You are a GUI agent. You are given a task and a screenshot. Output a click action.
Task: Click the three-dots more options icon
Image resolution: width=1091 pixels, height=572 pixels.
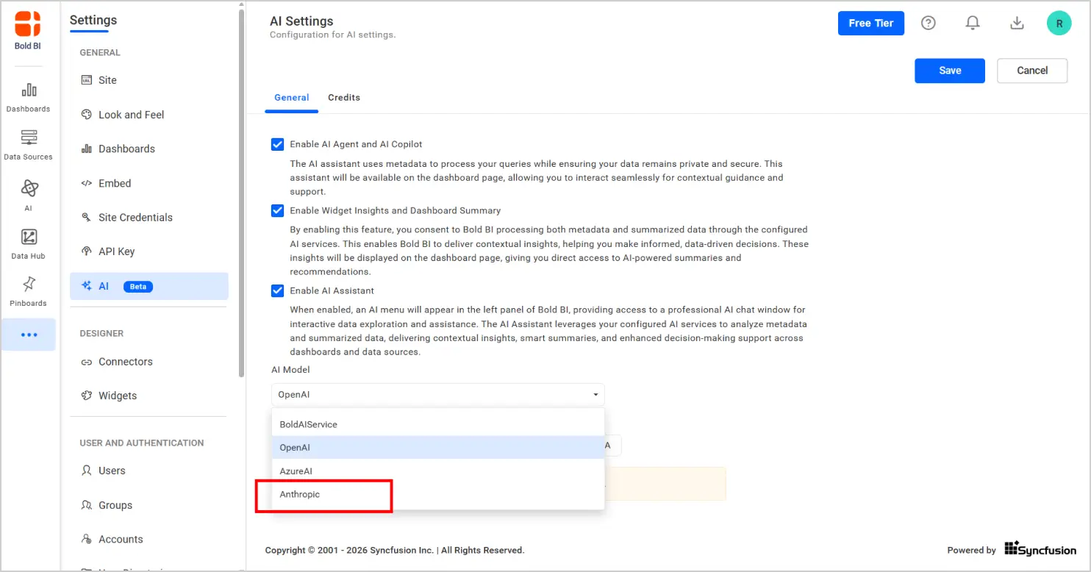click(29, 335)
